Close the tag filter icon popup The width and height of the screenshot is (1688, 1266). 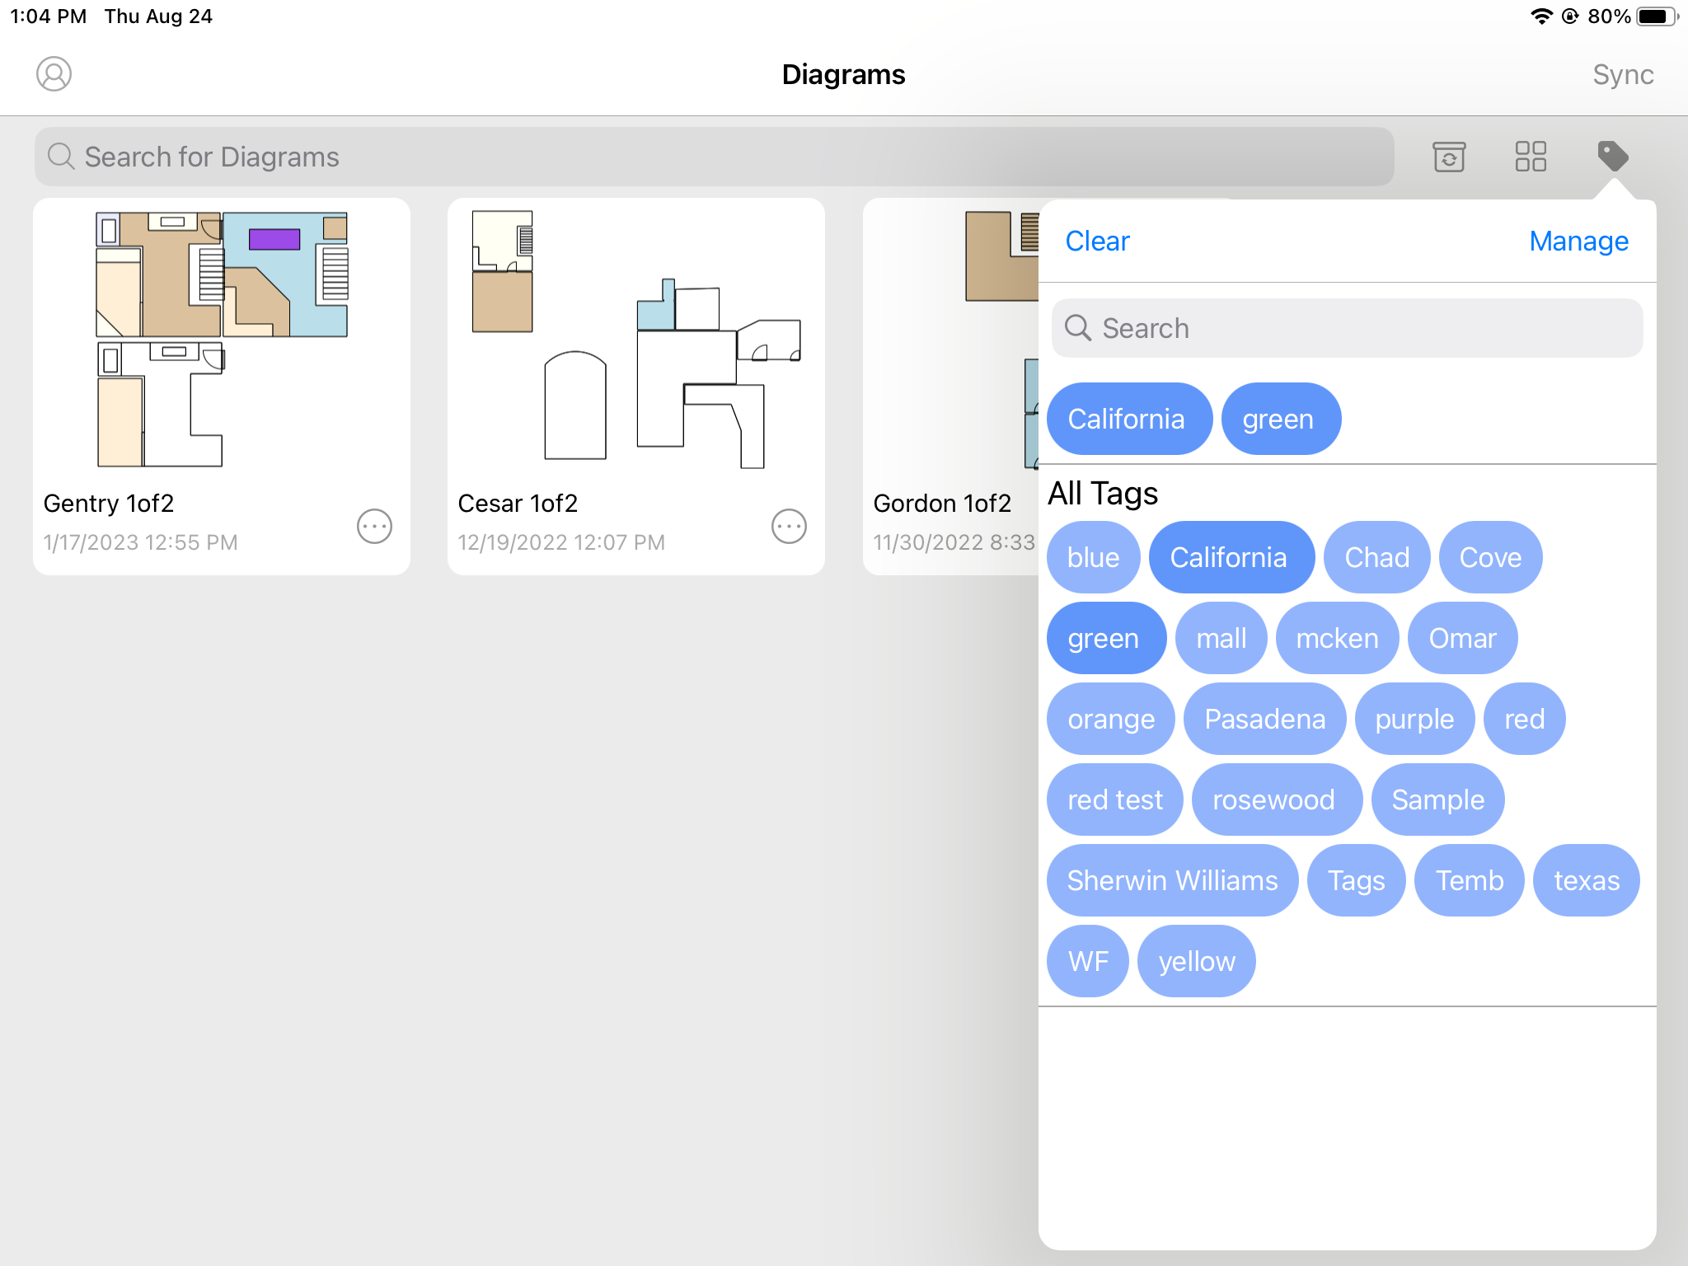(1612, 156)
